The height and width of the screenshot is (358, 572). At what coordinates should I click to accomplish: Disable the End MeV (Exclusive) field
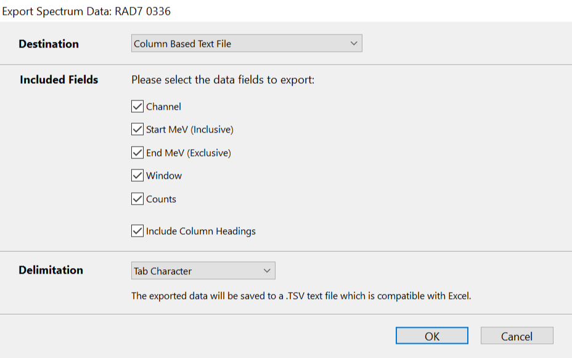[x=137, y=153]
